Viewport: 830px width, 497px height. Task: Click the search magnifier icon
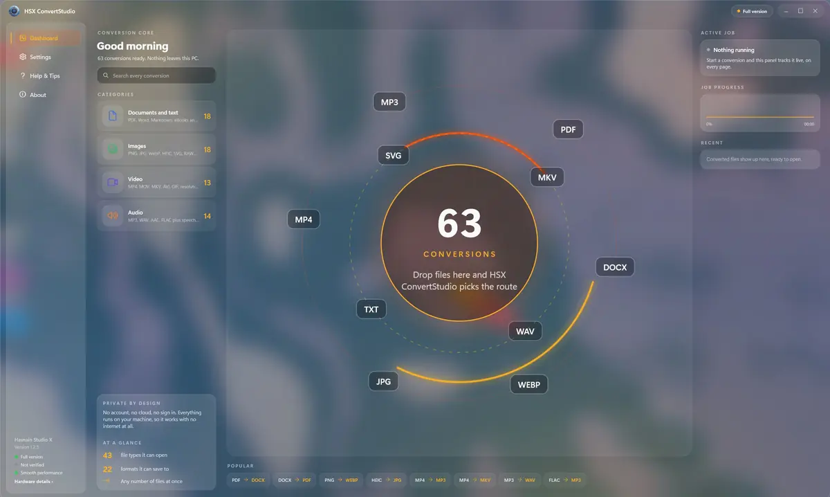106,75
